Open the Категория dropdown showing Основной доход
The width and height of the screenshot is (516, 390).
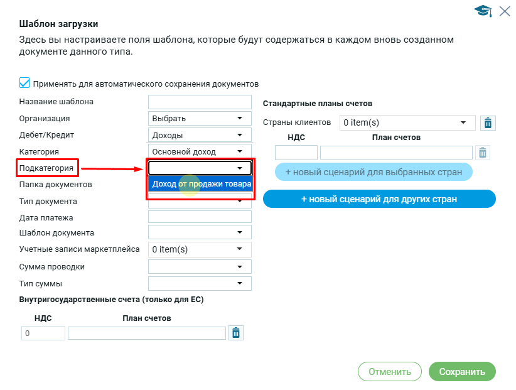[x=200, y=151]
